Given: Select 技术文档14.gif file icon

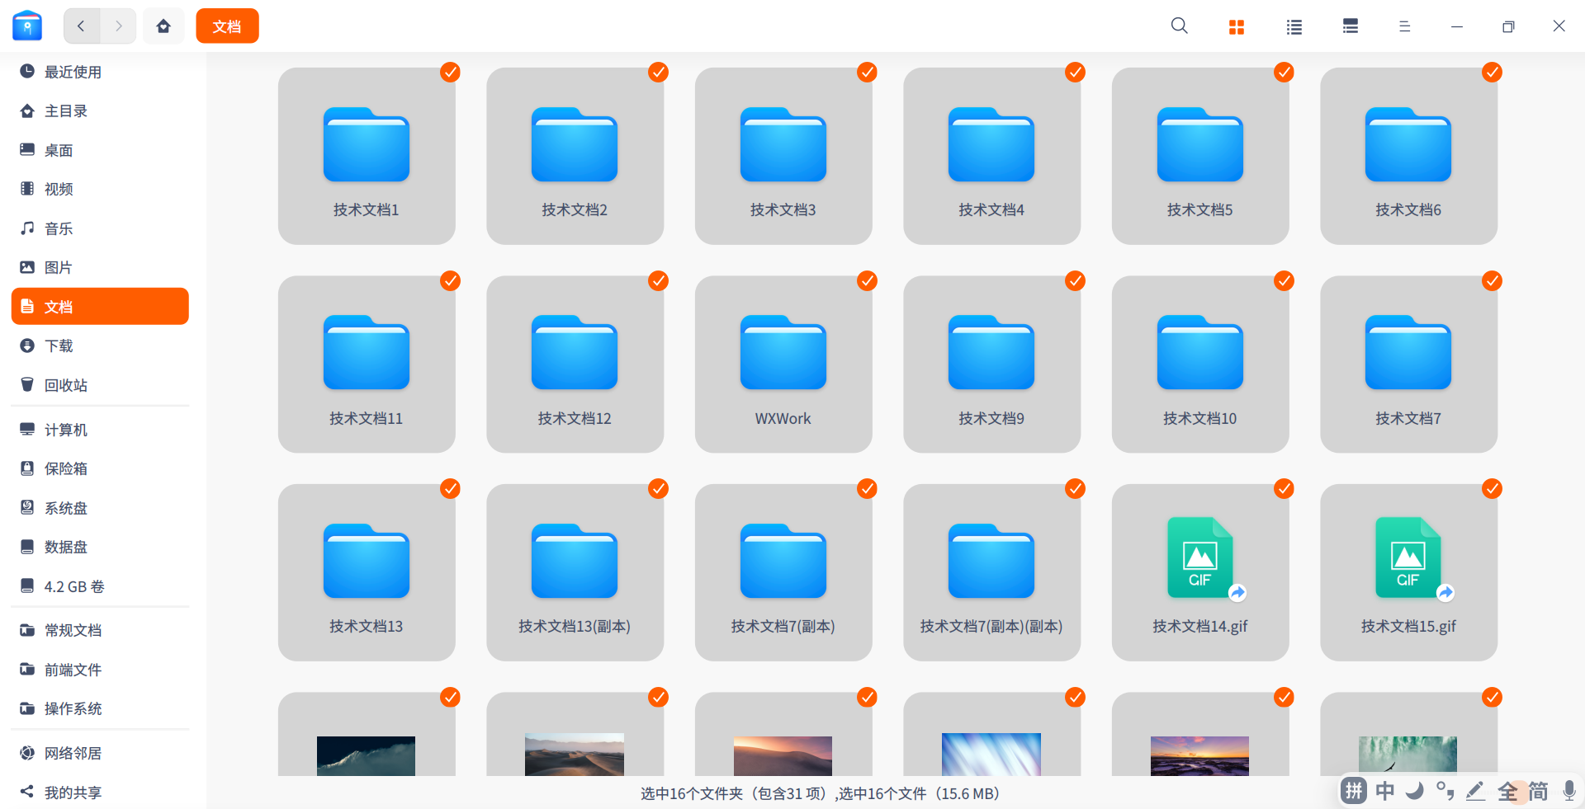Looking at the screenshot, I should point(1200,557).
